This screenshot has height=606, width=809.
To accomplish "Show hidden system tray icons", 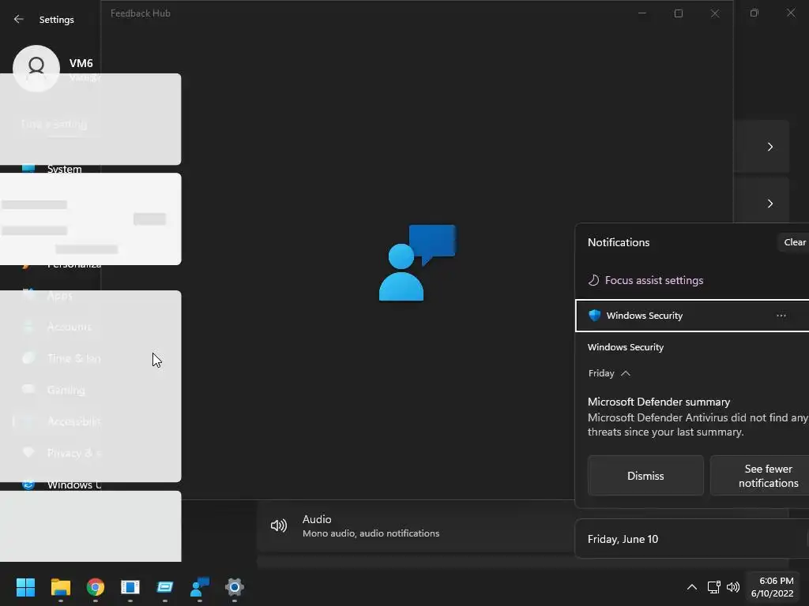I will 692,587.
